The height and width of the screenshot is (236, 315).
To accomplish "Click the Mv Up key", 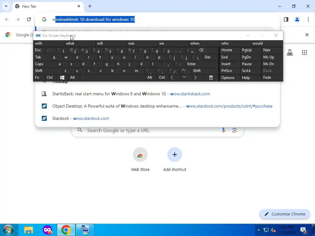I will (272, 57).
